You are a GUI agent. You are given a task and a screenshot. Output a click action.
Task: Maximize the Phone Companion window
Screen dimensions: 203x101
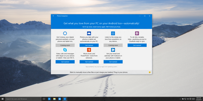(145, 16)
